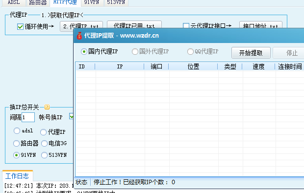Sort by the 连接时间 column header
This screenshot has height=193, width=304.
coord(290,66)
